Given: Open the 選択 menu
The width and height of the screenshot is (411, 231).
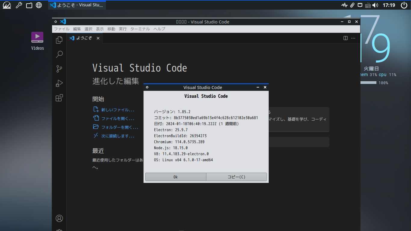Looking at the screenshot, I should click(x=88, y=29).
